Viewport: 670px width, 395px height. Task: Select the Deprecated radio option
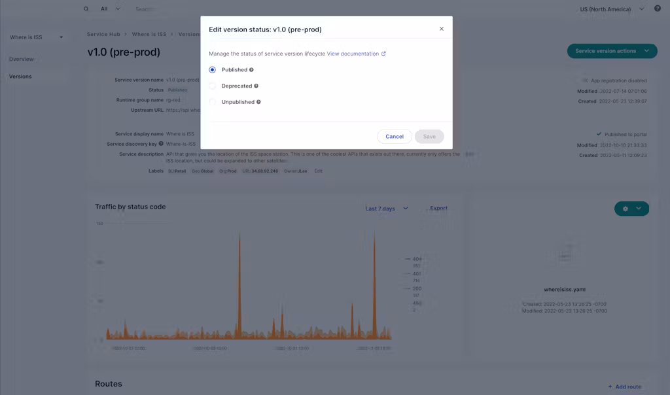pyautogui.click(x=212, y=86)
